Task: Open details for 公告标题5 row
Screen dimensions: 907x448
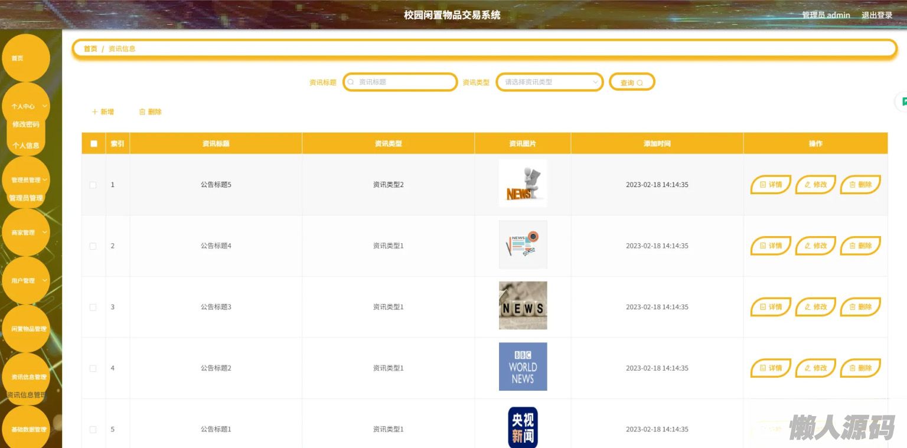Action: tap(771, 185)
